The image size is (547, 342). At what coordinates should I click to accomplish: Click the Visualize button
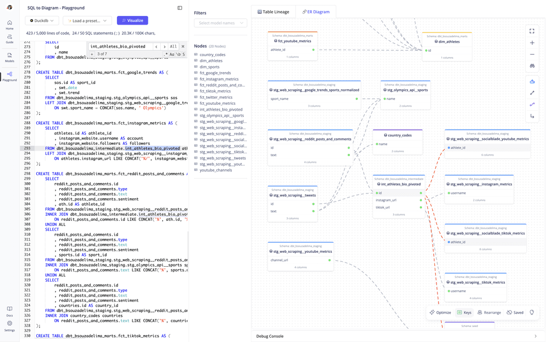[132, 20]
